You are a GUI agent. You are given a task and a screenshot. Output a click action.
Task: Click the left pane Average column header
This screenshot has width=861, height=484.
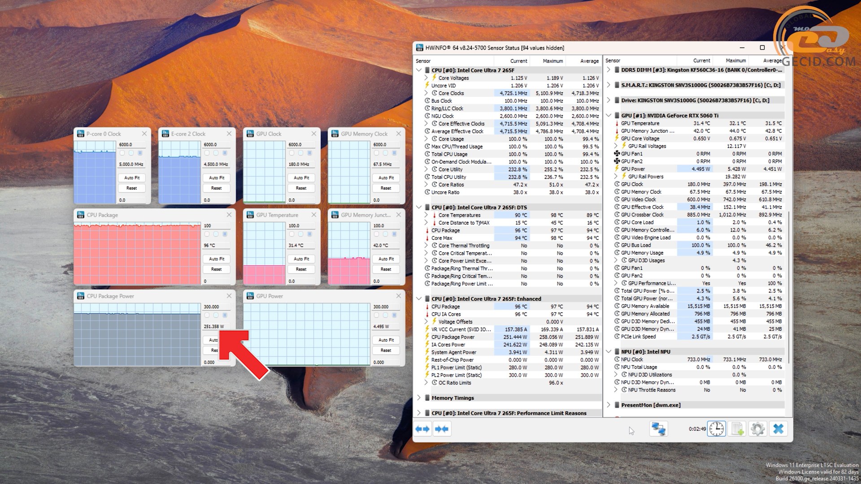click(583, 61)
